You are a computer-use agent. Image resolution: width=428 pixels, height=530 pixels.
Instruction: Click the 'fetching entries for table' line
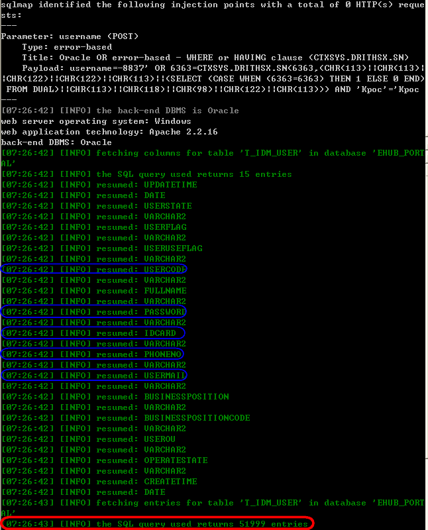pyautogui.click(x=213, y=503)
